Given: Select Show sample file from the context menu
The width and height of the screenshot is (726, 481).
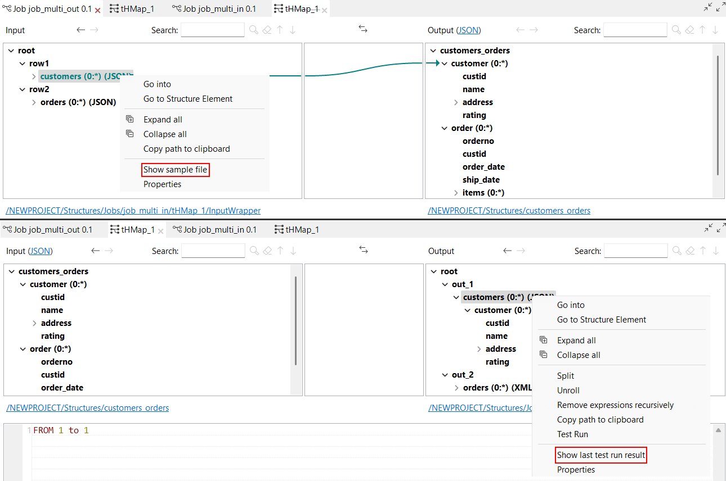Looking at the screenshot, I should tap(175, 169).
